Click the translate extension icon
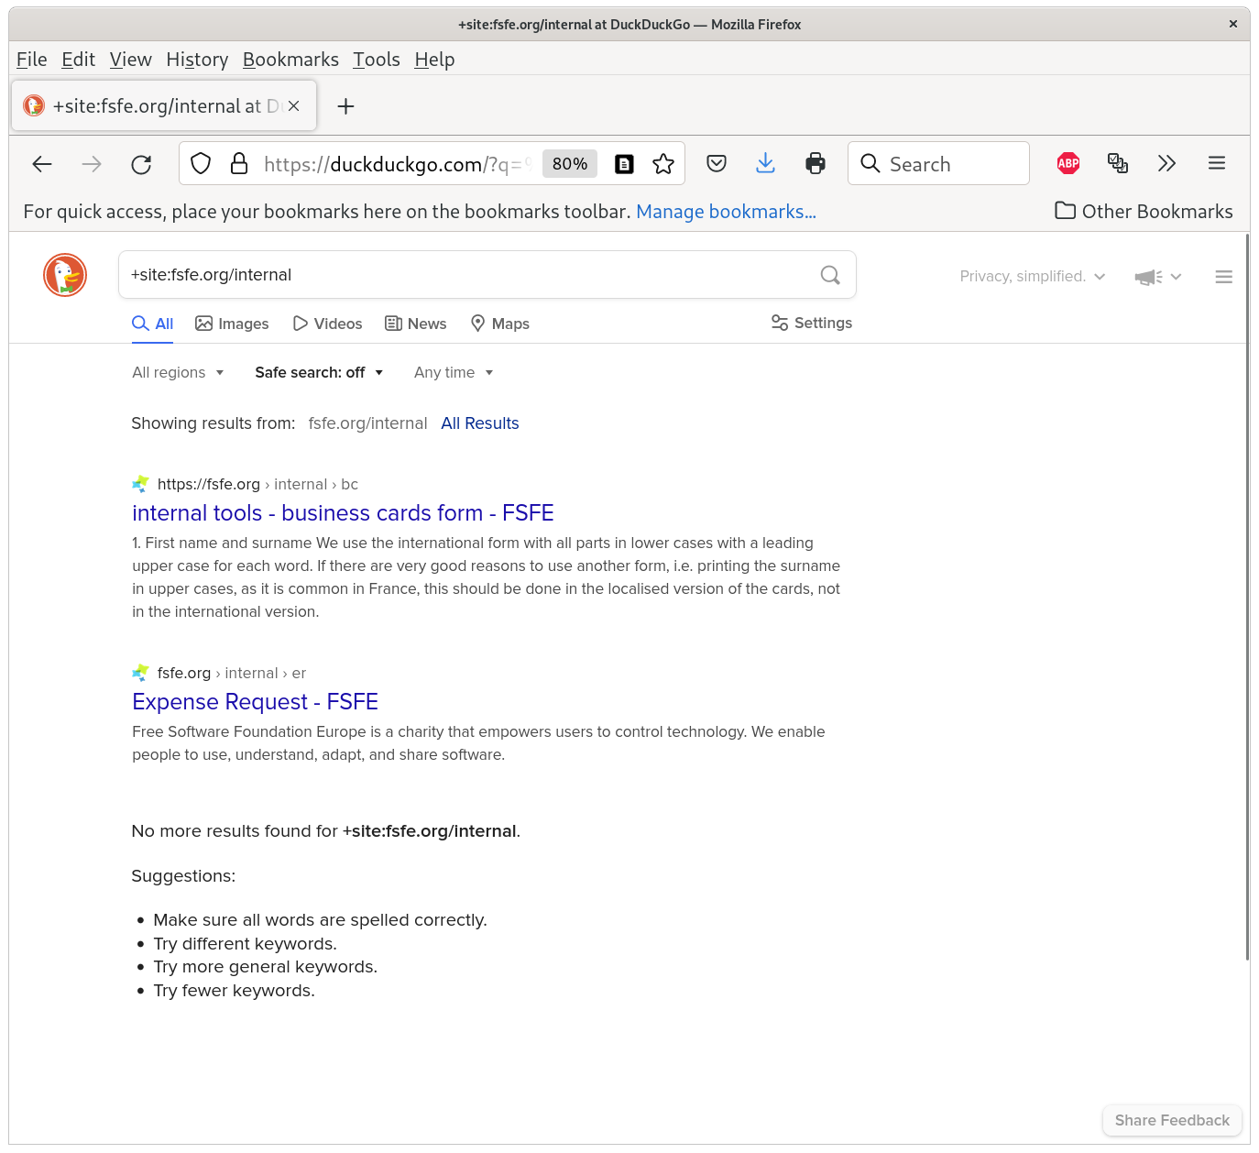 click(x=1118, y=163)
